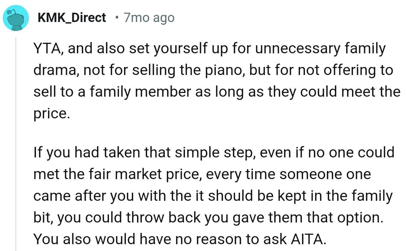406x251 pixels.
Task: Collapse the comment using the thread line
Action: coord(16,143)
